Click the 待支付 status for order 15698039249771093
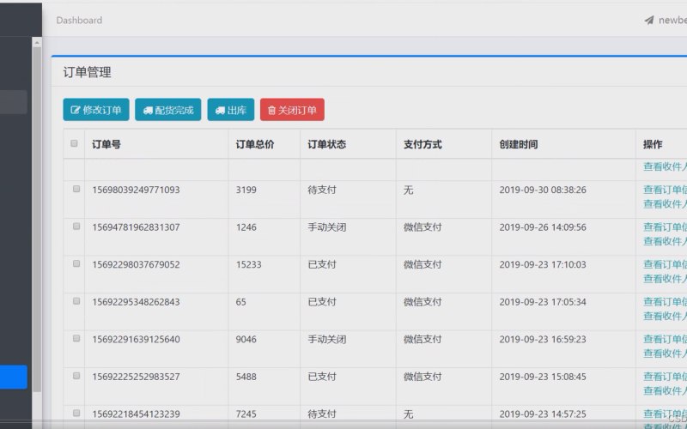This screenshot has height=429, width=687. click(322, 190)
